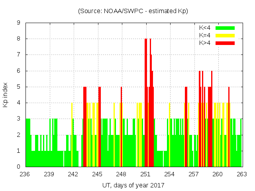Click day 263 at the x-axis end
The image size is (255, 191).
pos(242,174)
